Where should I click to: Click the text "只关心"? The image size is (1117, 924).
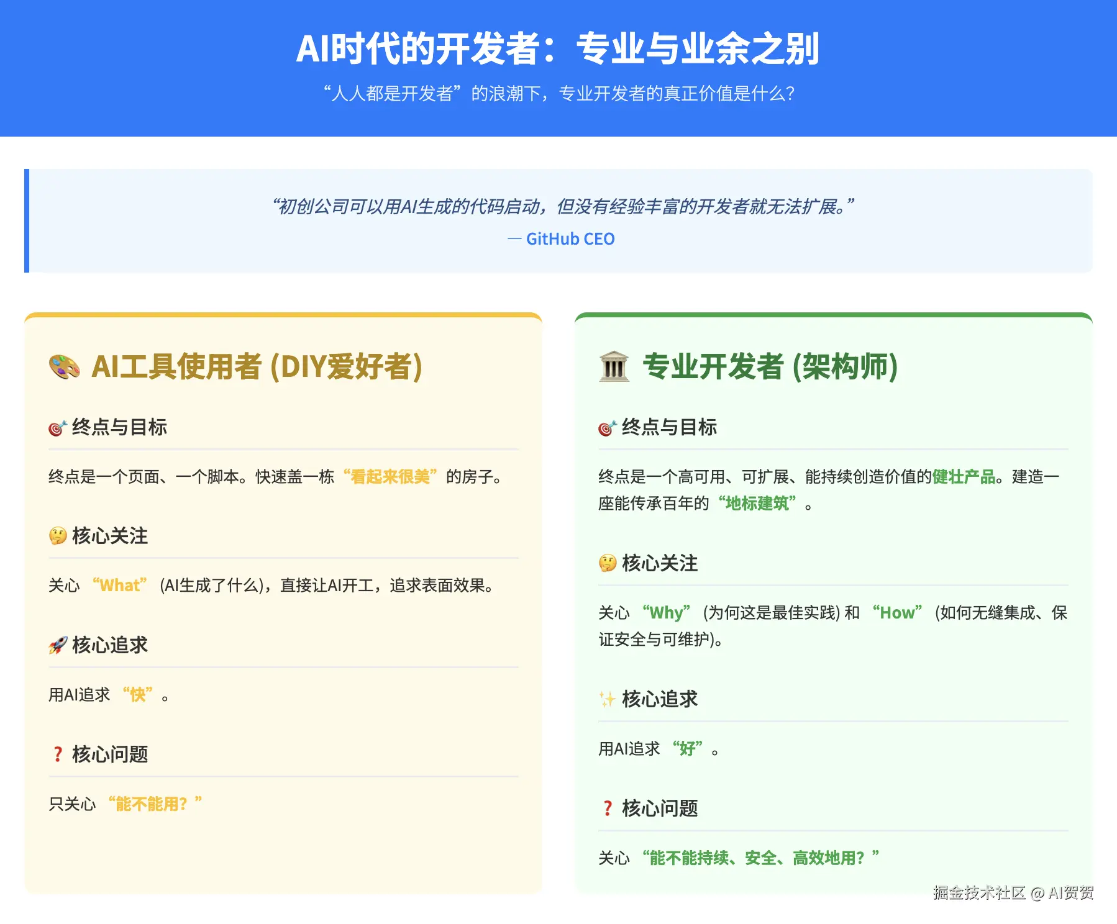tap(72, 804)
